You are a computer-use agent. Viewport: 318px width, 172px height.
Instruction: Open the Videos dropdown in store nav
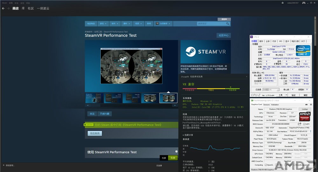(x=139, y=24)
